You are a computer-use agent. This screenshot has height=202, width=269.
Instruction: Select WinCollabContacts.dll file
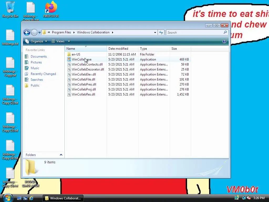[x=87, y=64]
